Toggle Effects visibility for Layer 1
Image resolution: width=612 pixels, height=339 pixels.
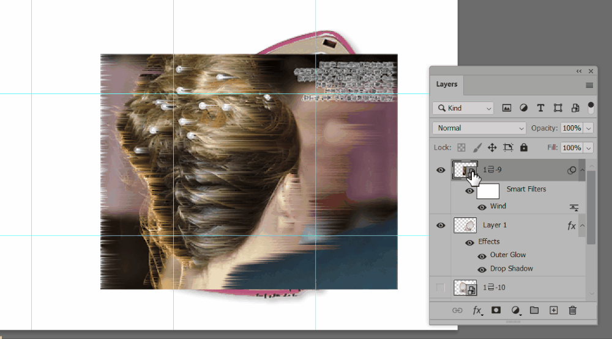[469, 242]
